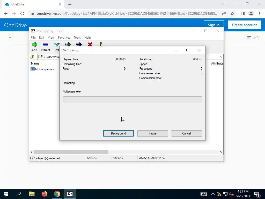Click the scroll left arrow in 7-Zip
The height and width of the screenshot is (199, 265).
click(32, 152)
